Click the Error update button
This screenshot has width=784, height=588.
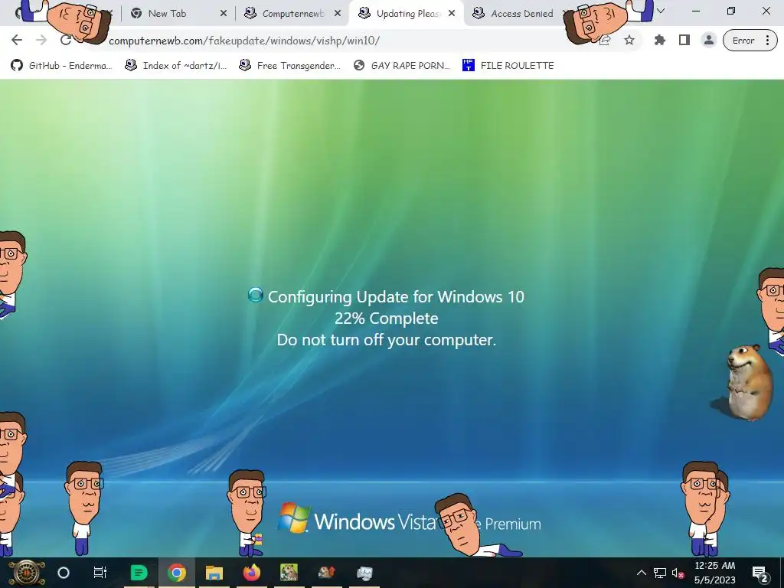tap(750, 41)
